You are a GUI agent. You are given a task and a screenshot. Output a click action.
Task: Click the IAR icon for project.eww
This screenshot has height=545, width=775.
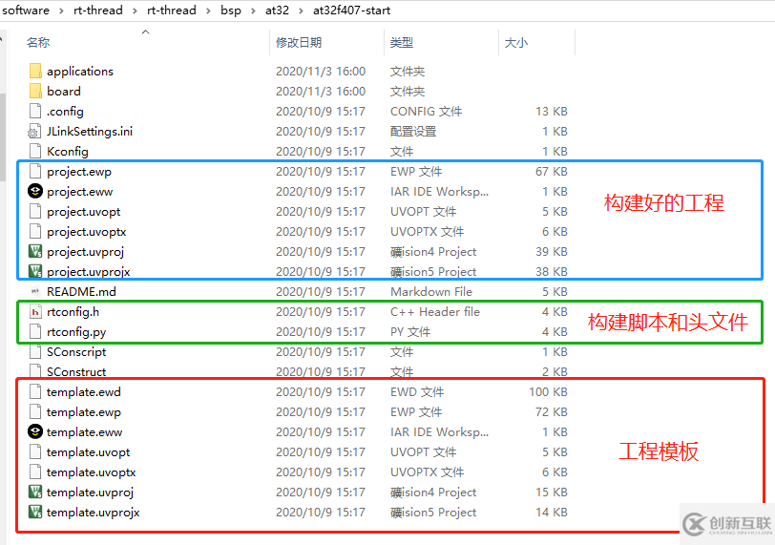(x=35, y=191)
